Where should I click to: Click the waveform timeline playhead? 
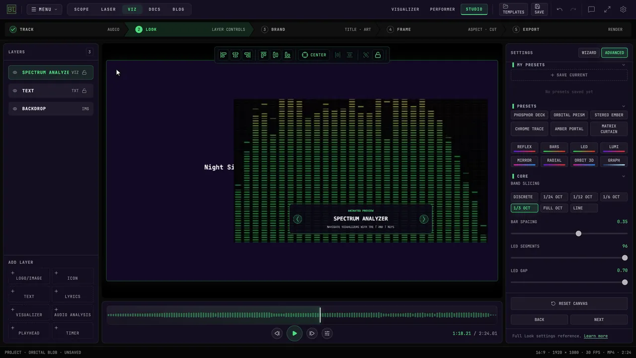tap(320, 315)
